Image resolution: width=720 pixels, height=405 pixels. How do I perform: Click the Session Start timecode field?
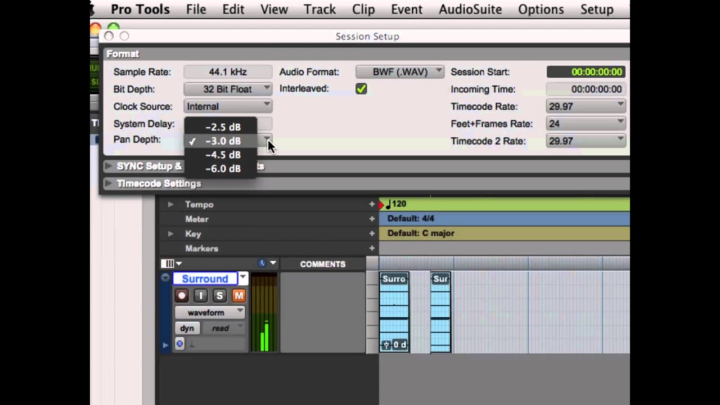(586, 72)
